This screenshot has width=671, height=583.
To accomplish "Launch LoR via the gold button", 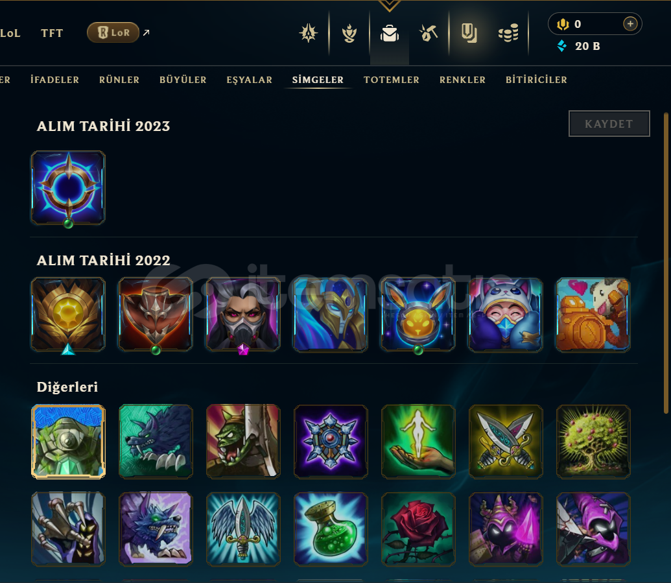I will coord(113,32).
